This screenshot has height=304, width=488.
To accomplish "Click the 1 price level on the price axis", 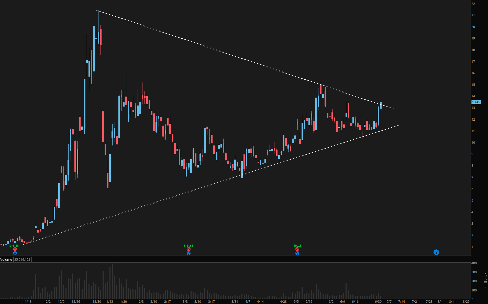I will (472, 247).
